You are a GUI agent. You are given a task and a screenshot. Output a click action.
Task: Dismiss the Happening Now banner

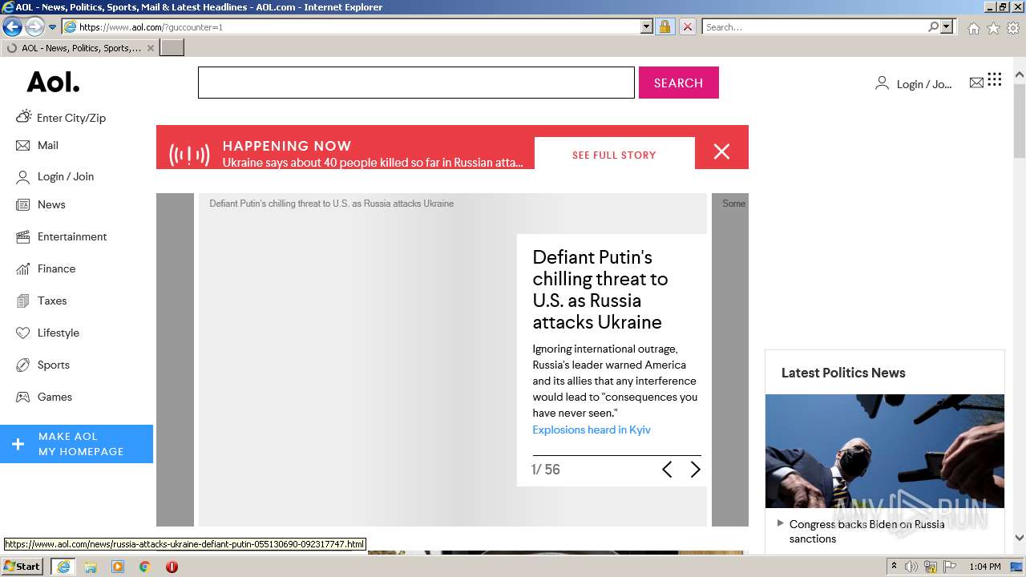[x=721, y=151]
